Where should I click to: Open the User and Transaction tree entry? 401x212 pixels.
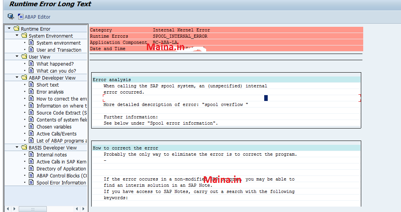(59, 50)
